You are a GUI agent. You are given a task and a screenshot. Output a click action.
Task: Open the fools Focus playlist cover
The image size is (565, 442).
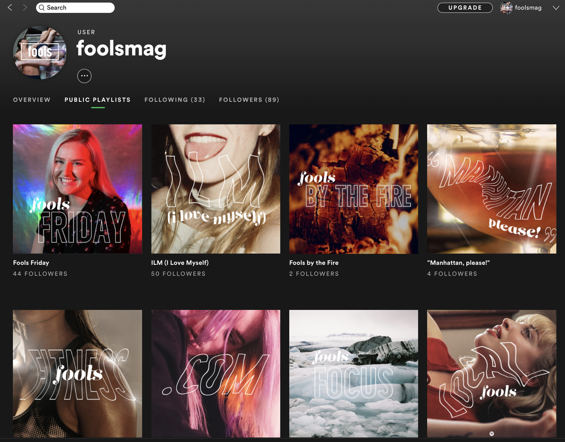[354, 374]
